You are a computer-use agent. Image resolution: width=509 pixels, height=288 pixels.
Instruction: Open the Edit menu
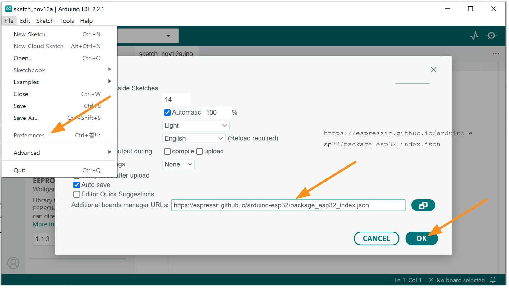(x=25, y=21)
